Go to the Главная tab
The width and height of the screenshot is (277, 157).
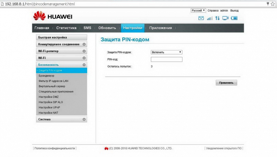[42, 28]
